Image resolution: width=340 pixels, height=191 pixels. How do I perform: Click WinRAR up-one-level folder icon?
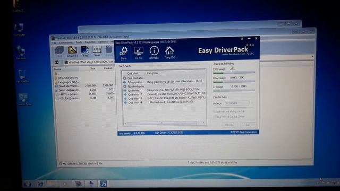pyautogui.click(x=57, y=63)
